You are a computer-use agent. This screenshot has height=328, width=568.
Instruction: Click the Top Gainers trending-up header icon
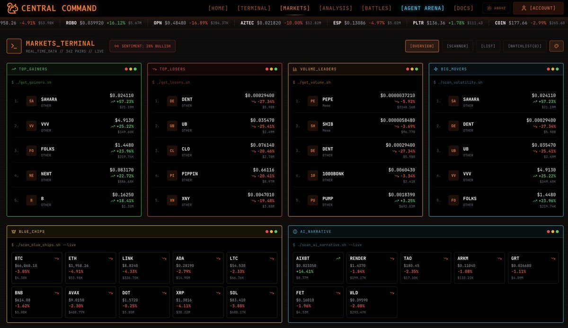pos(14,69)
